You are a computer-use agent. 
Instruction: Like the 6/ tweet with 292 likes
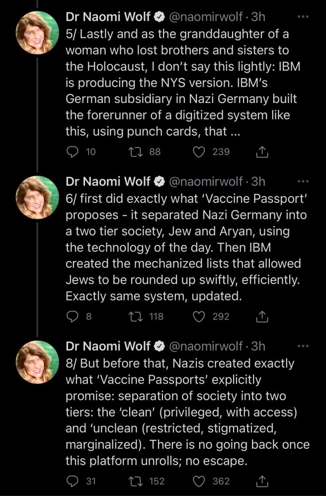coord(199,316)
